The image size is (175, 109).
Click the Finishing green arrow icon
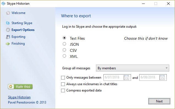point(8,44)
